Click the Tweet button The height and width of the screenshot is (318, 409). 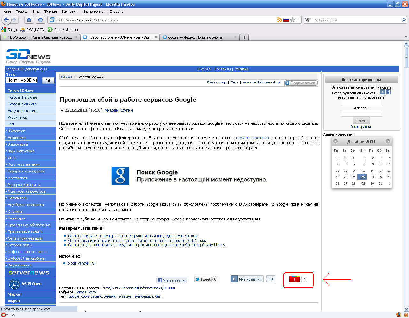point(203,279)
